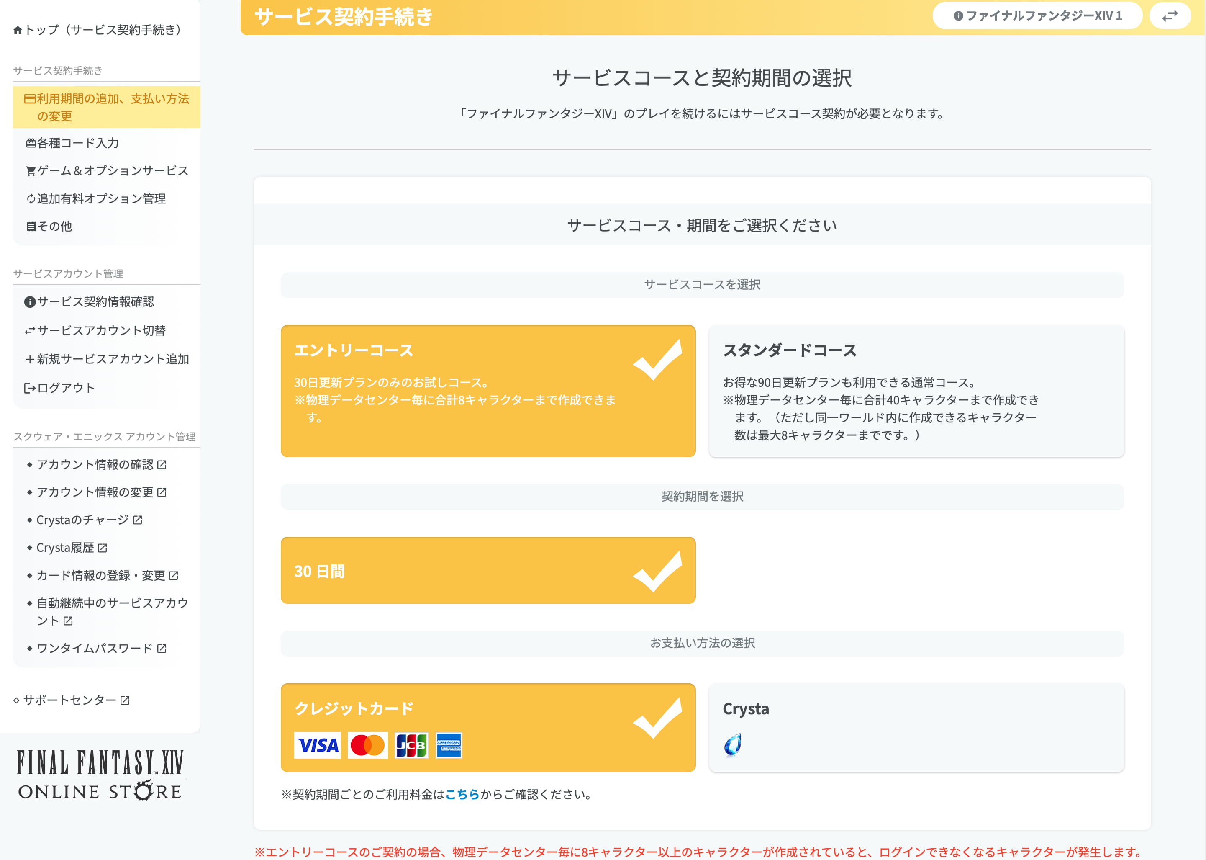Select the エントリーコース option card
Screen dimensions: 1206x860
click(x=488, y=391)
